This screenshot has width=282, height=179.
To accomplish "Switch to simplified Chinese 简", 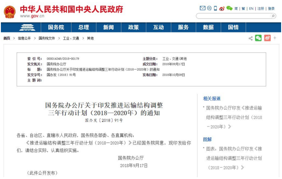I will pyautogui.click(x=236, y=8).
